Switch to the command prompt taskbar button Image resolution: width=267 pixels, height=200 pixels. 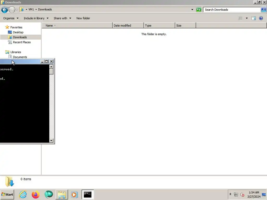coord(88,194)
